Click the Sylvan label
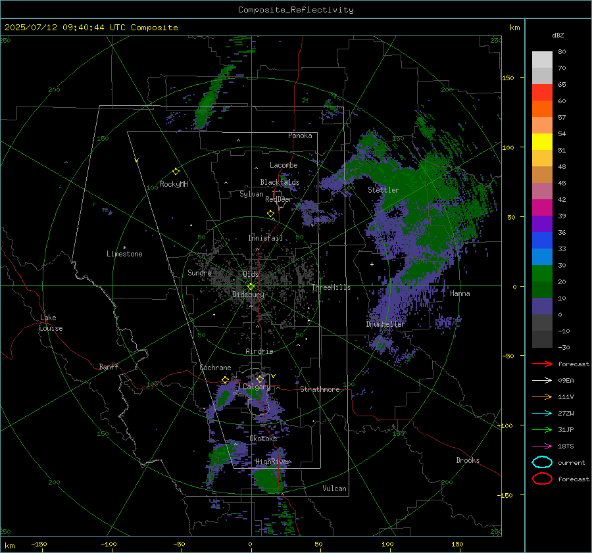592x553 pixels. coord(251,194)
